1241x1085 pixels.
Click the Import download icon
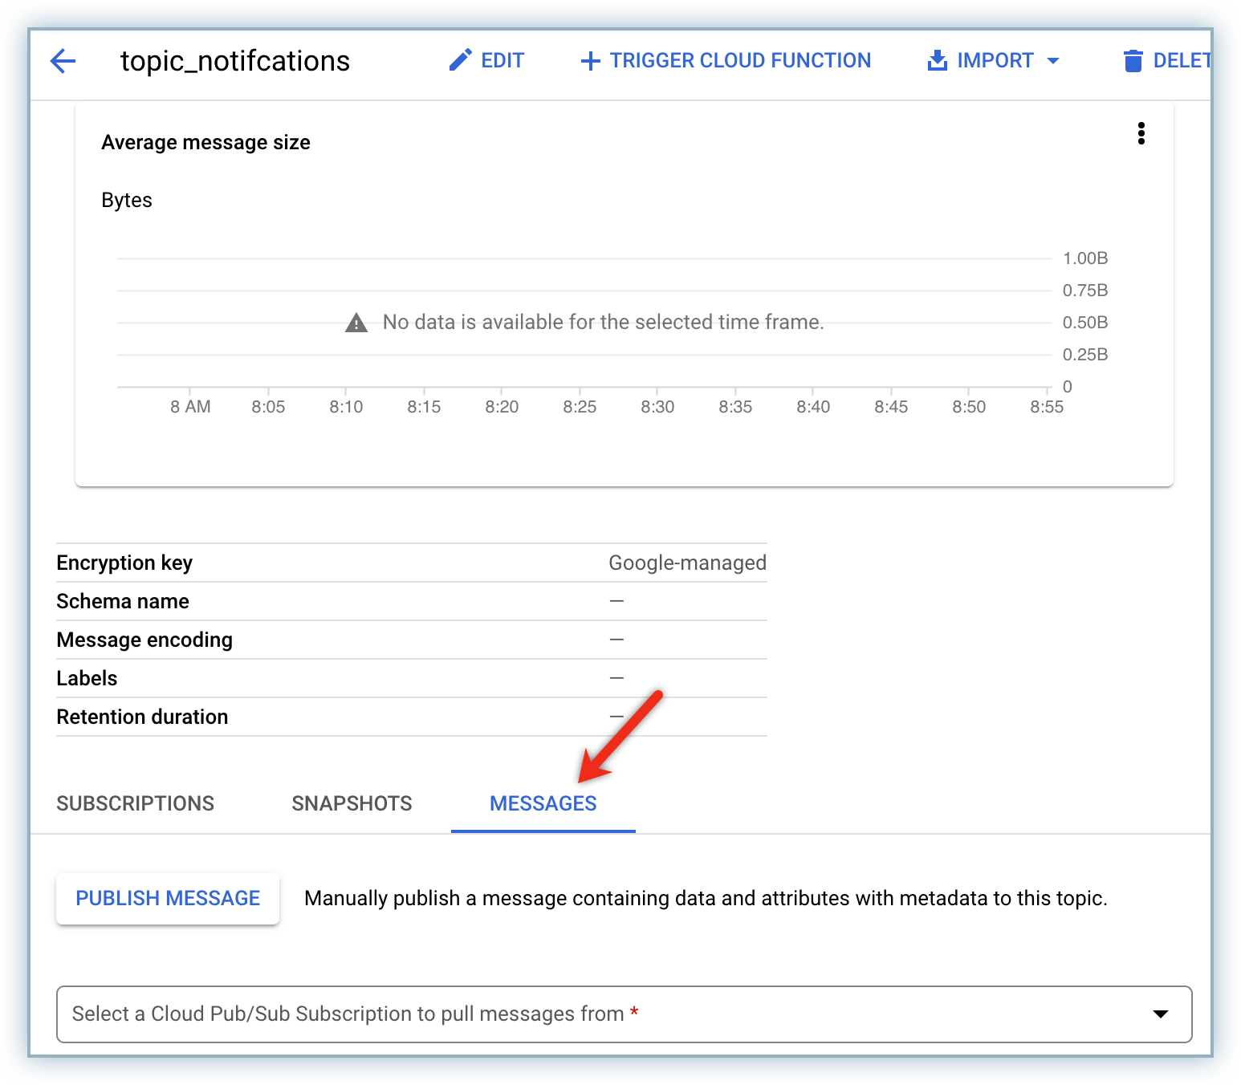[937, 60]
